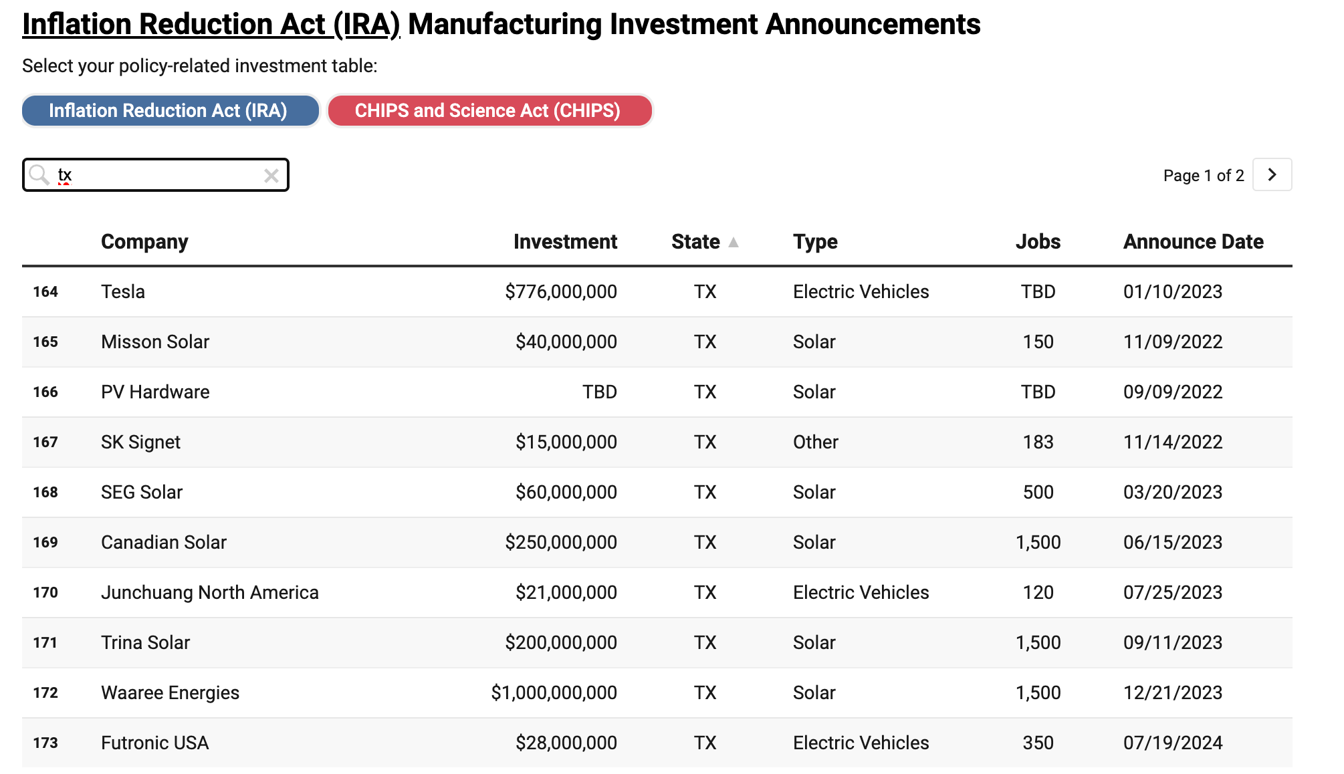This screenshot has width=1344, height=774.
Task: Click the $60,000,000 investment value
Action: [x=566, y=492]
